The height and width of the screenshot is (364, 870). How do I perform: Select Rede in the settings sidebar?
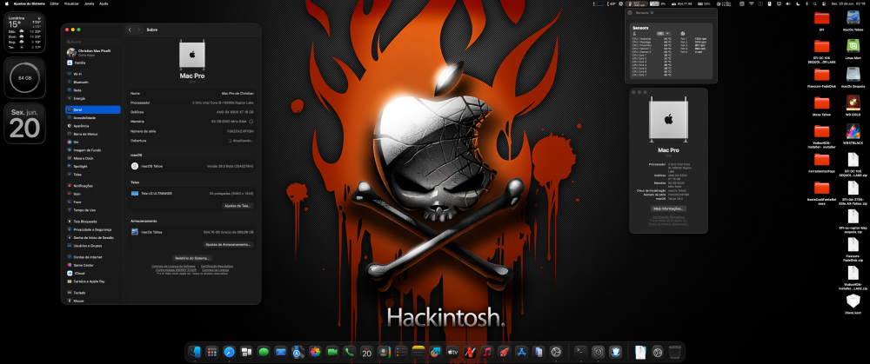[93, 89]
